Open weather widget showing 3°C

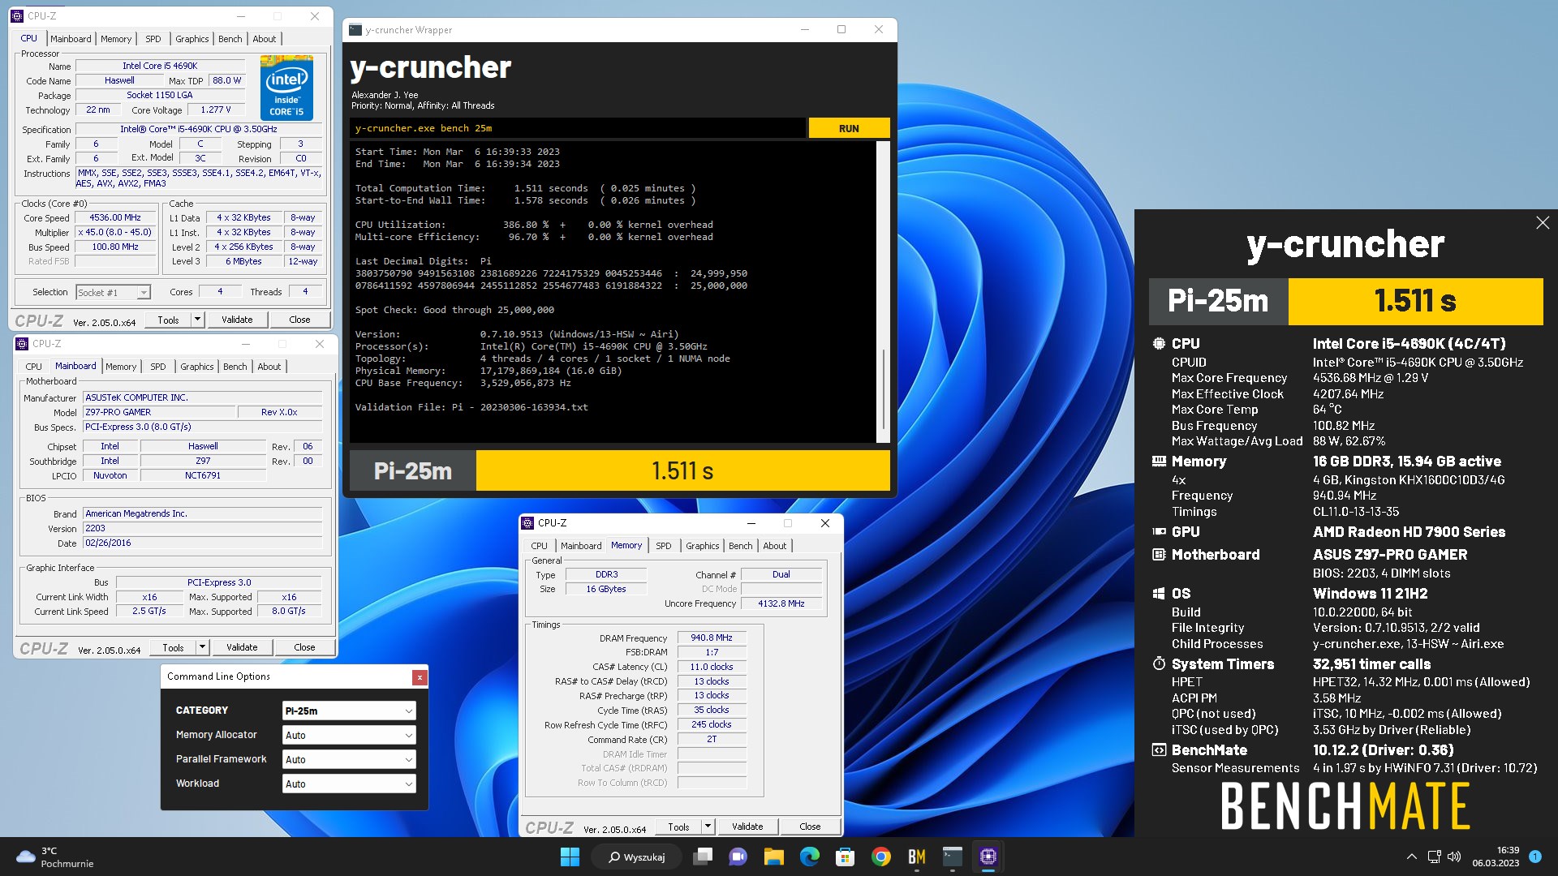[57, 857]
